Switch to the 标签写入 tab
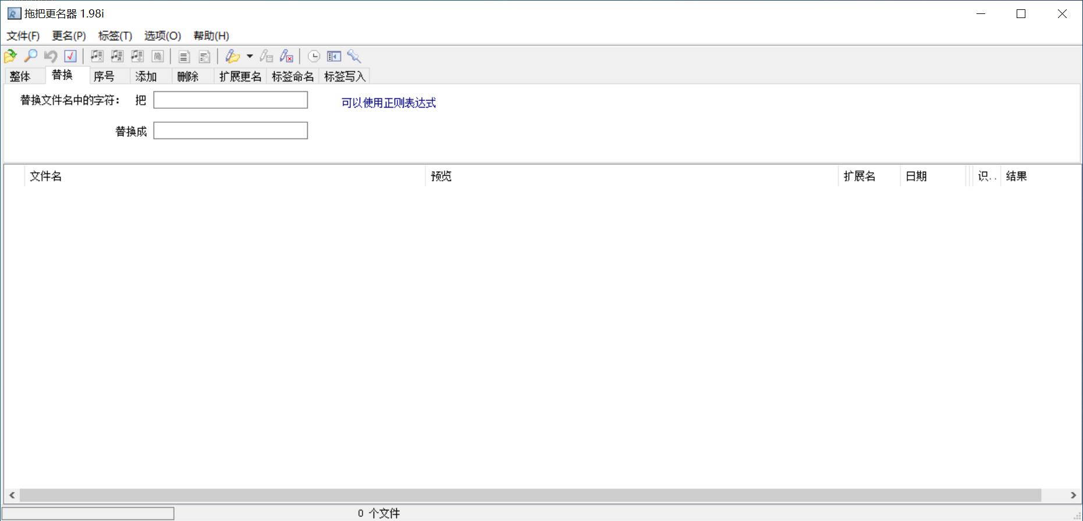1083x521 pixels. click(x=345, y=76)
